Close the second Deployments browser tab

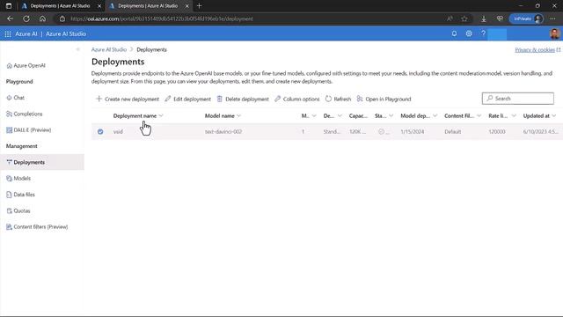tap(186, 6)
